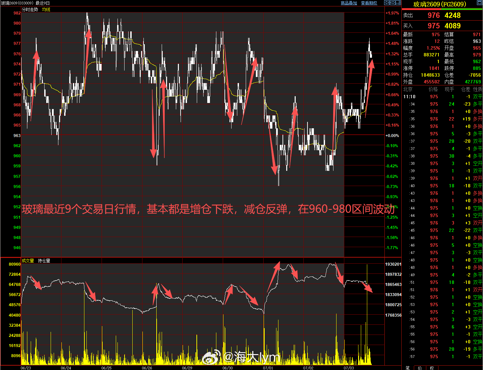This screenshot has height=370, width=483.
Task: Click the 最低 value 962
Action: (477, 61)
